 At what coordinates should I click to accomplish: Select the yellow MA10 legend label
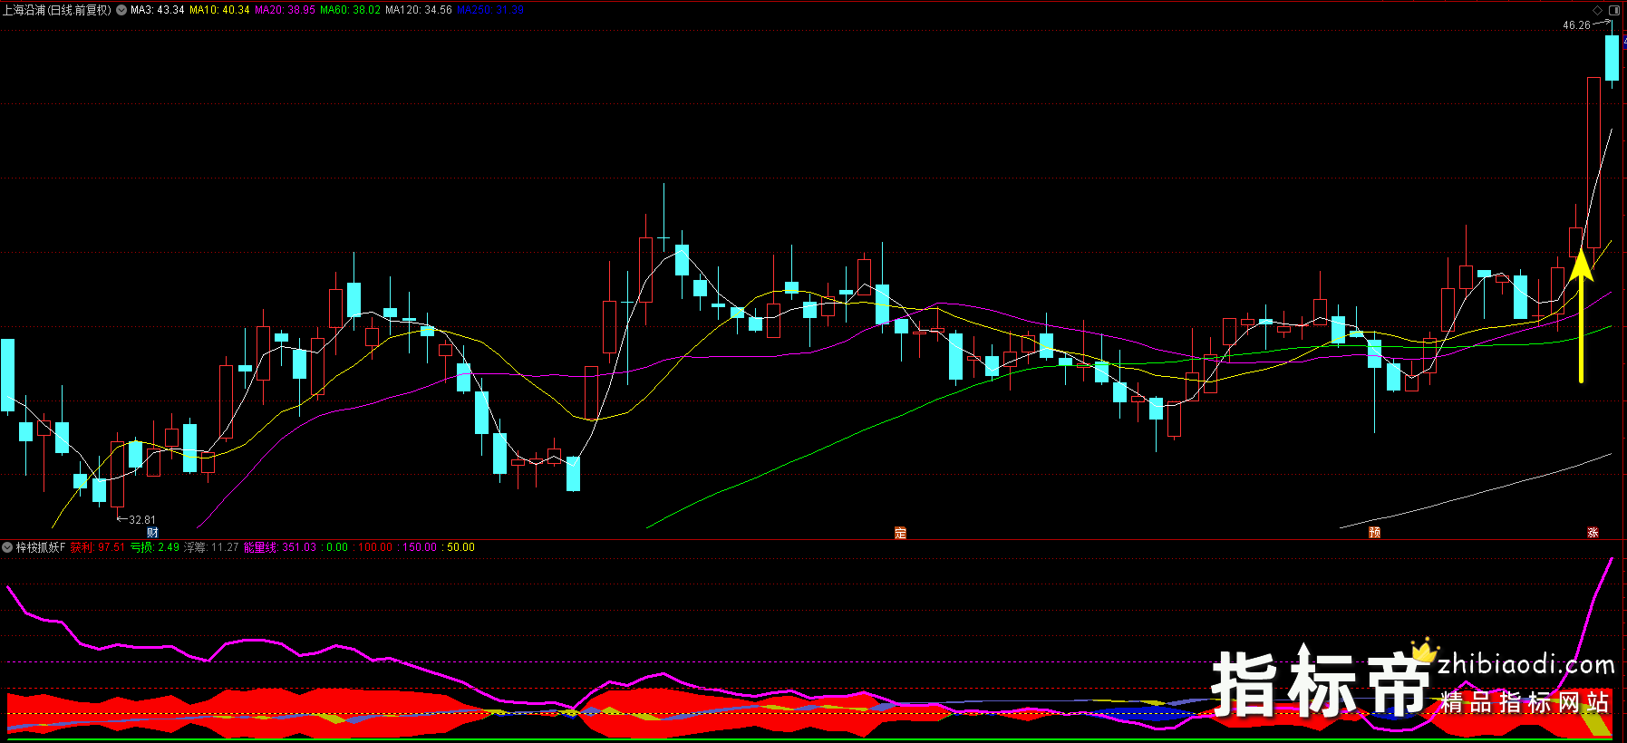pos(219,10)
